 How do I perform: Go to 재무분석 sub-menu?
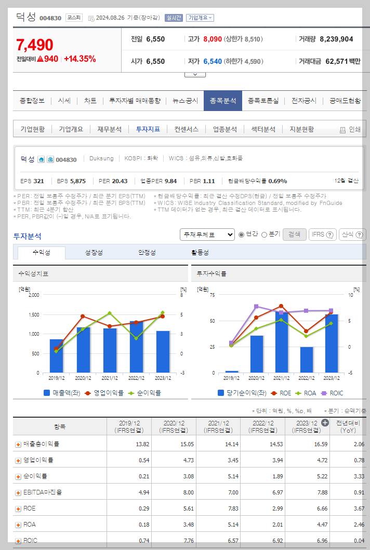click(110, 129)
